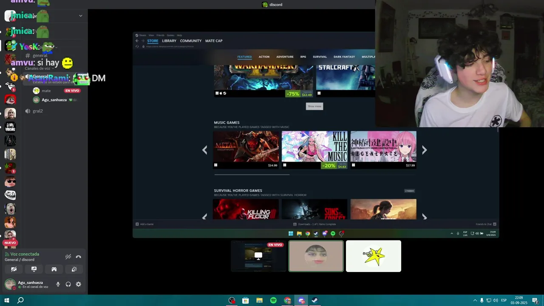The height and width of the screenshot is (306, 544).
Task: Open the Friends menu in Steam
Action: click(160, 35)
